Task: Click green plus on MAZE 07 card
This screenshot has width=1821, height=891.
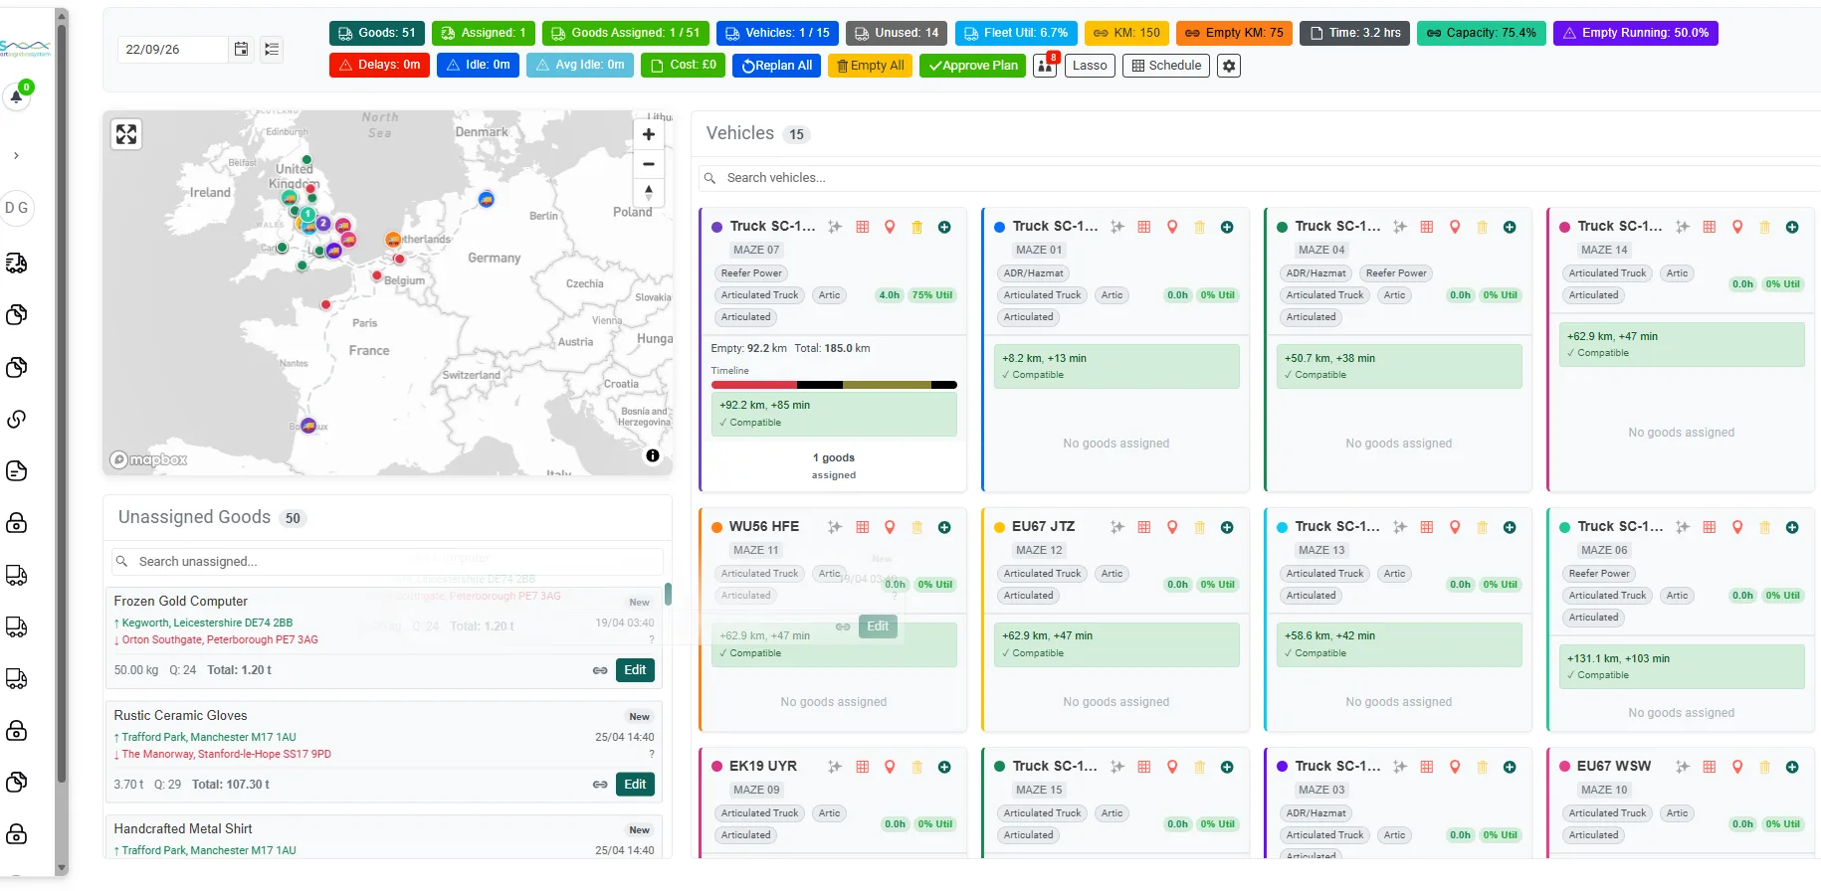Action: coord(944,227)
